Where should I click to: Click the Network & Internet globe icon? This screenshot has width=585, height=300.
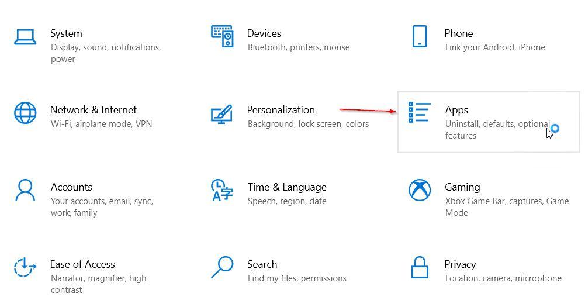point(25,113)
